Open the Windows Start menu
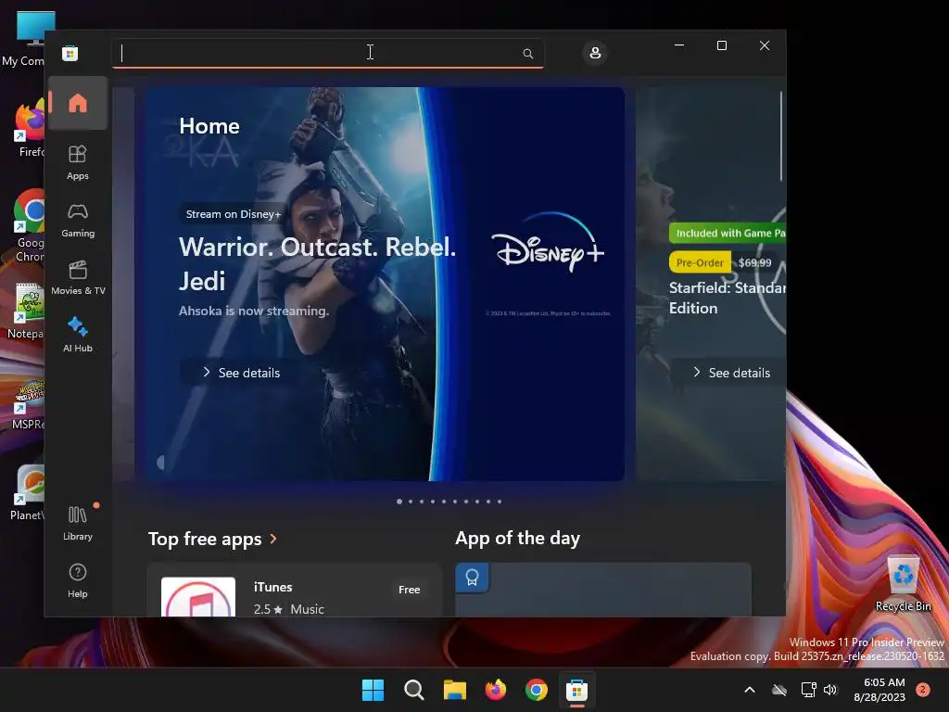 pyautogui.click(x=373, y=690)
